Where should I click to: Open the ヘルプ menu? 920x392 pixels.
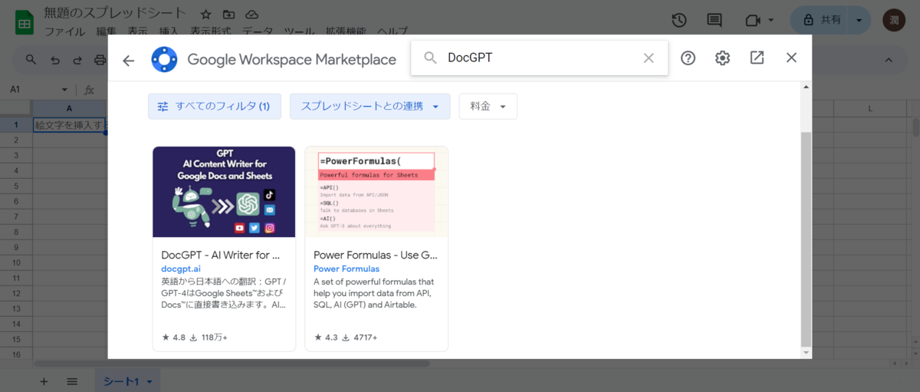[x=392, y=32]
